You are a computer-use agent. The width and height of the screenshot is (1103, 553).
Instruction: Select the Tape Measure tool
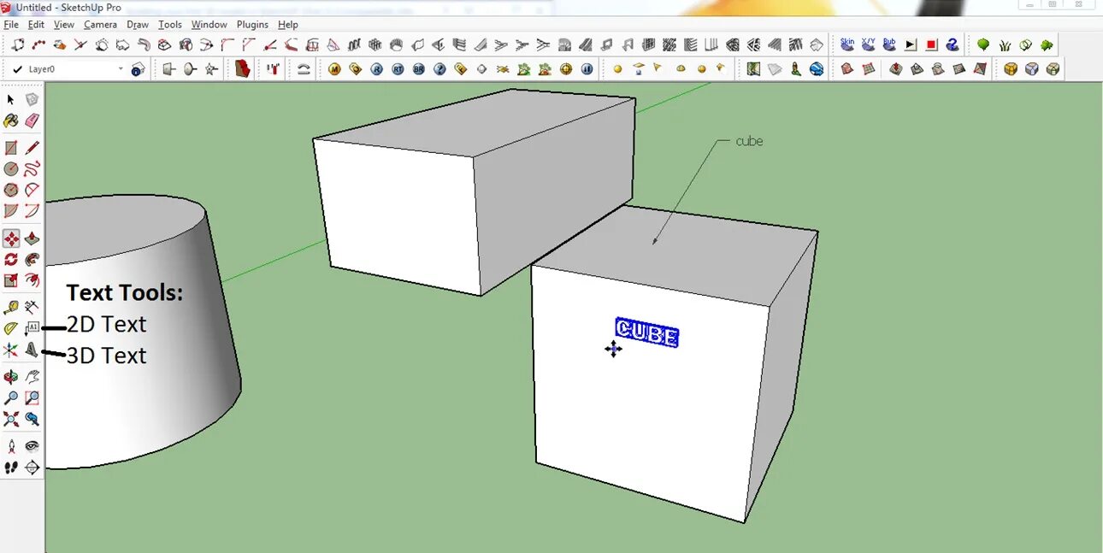pyautogui.click(x=11, y=307)
